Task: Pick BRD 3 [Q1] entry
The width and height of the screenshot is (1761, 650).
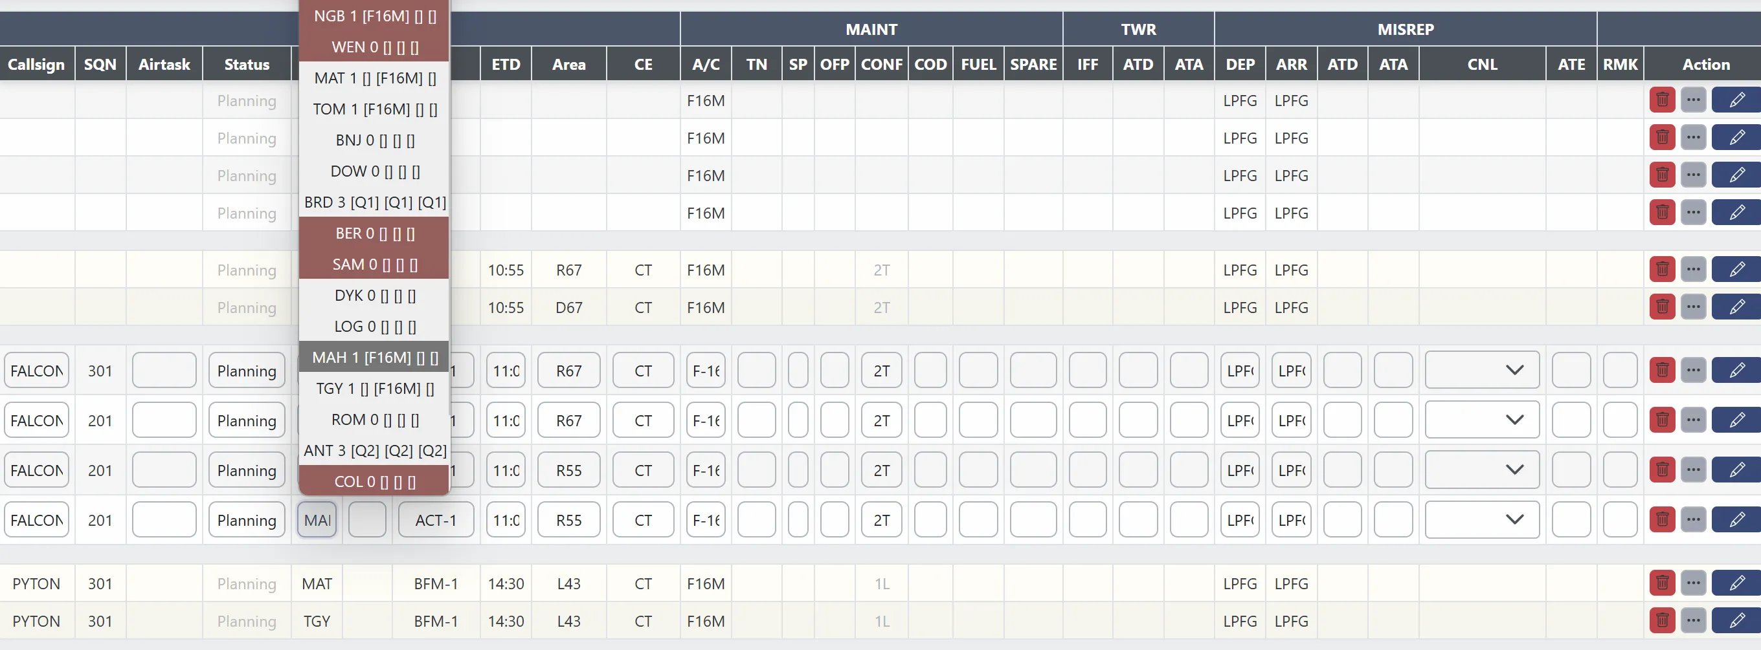Action: click(x=375, y=203)
